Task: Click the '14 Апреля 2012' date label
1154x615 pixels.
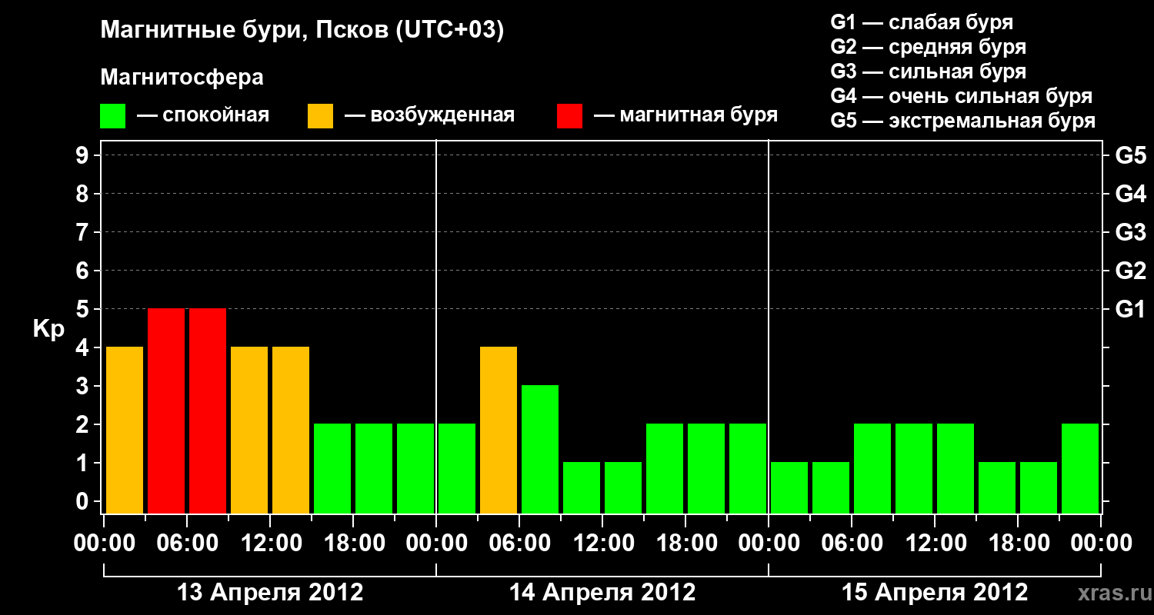Action: click(x=602, y=593)
